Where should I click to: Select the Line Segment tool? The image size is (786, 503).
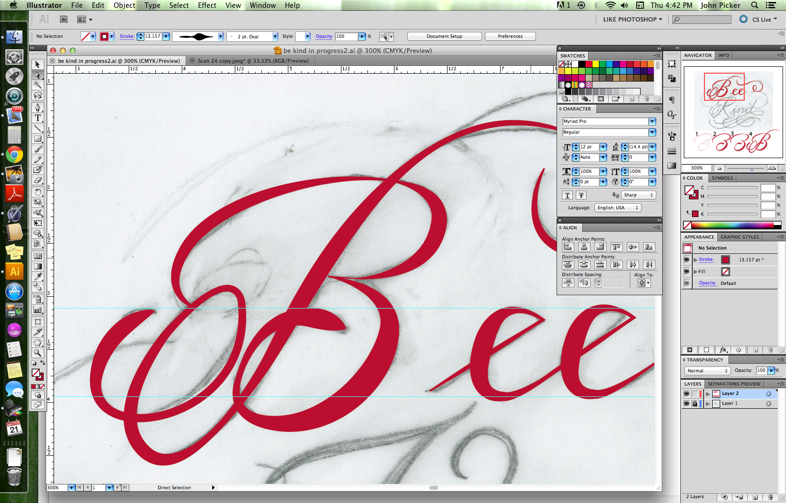38,128
